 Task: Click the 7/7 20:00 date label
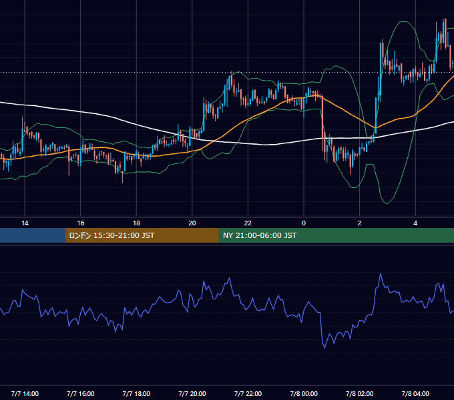click(x=192, y=393)
